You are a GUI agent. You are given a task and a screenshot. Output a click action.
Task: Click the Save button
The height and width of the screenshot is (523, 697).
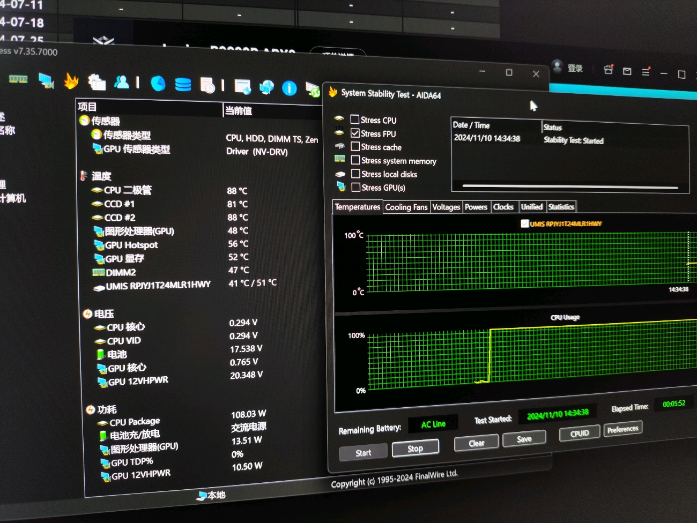tap(524, 439)
